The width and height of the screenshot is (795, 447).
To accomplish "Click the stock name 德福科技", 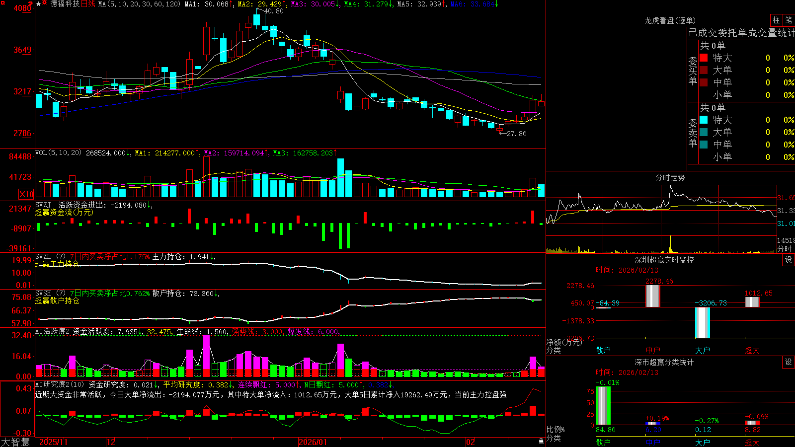I will [65, 4].
